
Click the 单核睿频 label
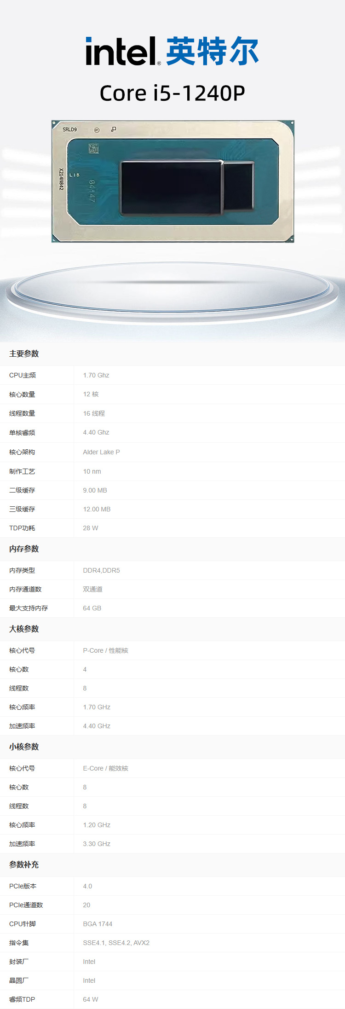(x=22, y=433)
